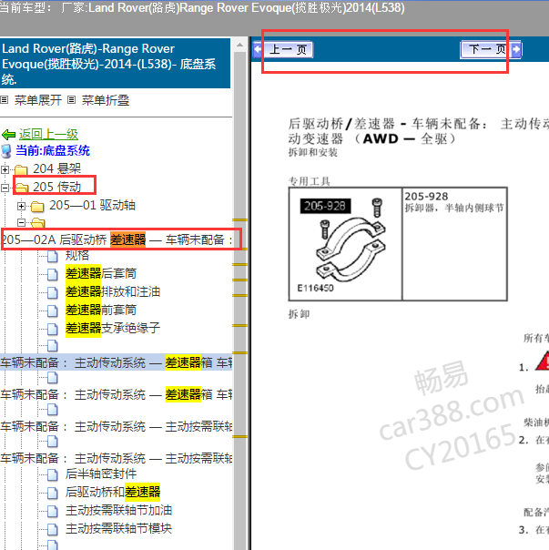Select the 205—02A 后驱动桥 差速器 entry
The image size is (549, 550).
click(x=117, y=239)
